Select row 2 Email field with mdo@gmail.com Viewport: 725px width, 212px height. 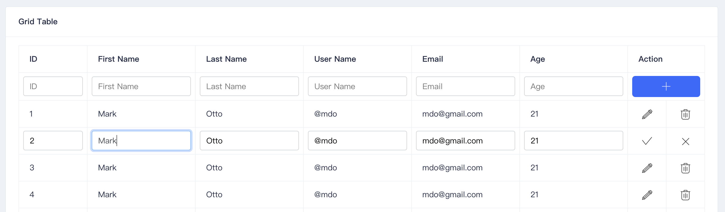point(465,141)
